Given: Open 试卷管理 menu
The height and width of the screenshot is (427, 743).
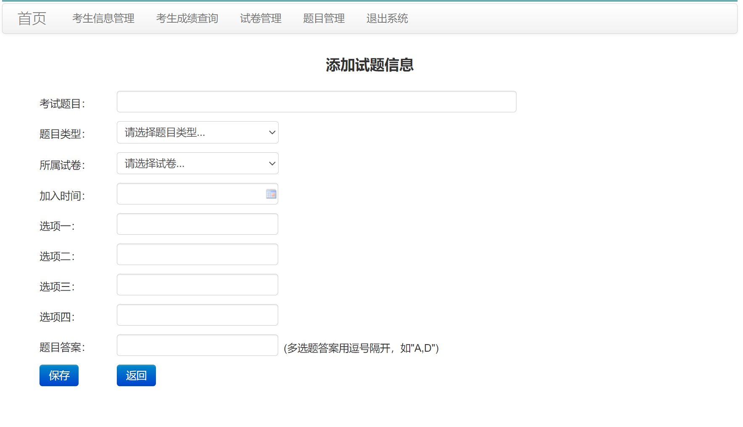Looking at the screenshot, I should click(261, 19).
